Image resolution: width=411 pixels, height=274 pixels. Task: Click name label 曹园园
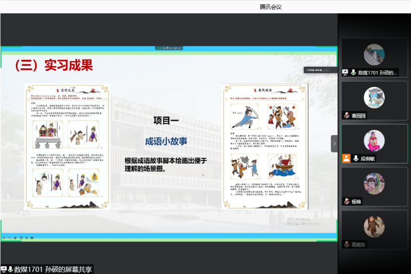click(x=358, y=116)
